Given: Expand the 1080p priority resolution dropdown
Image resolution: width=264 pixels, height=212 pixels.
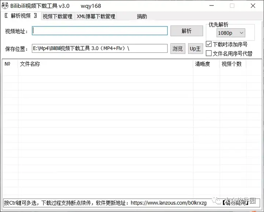Looking at the screenshot, I should (x=231, y=33).
